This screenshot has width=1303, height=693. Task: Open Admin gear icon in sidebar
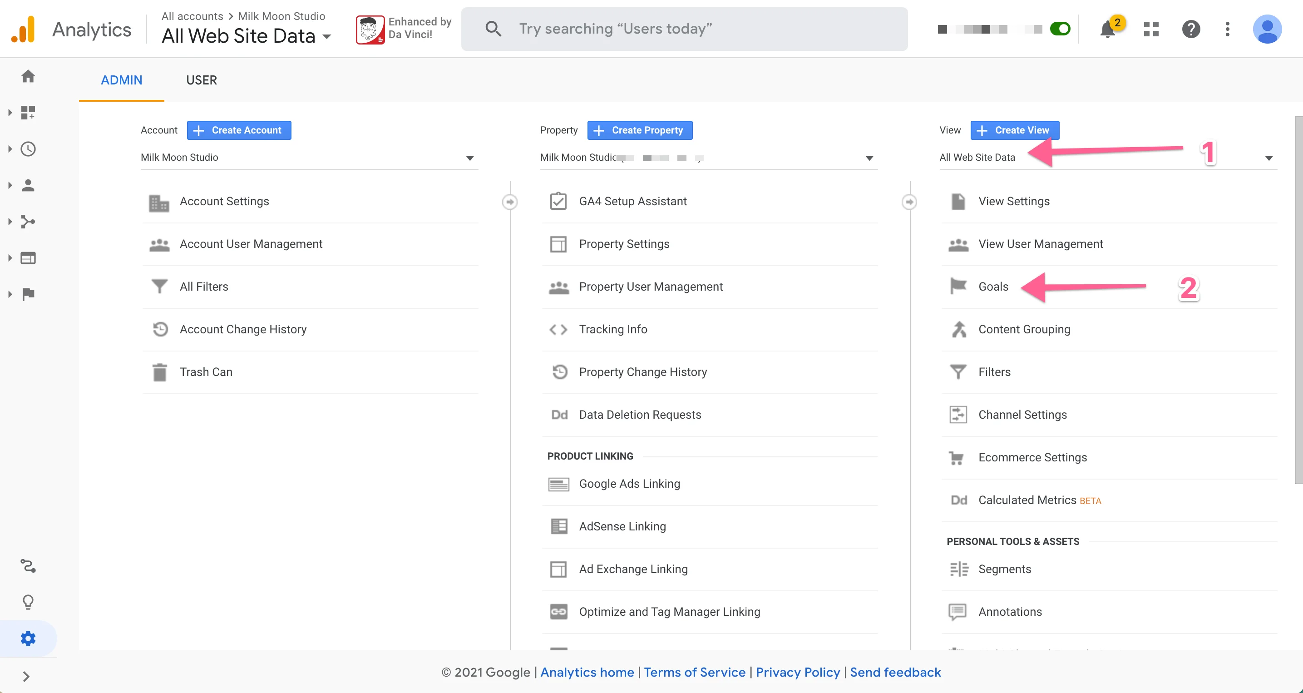28,639
